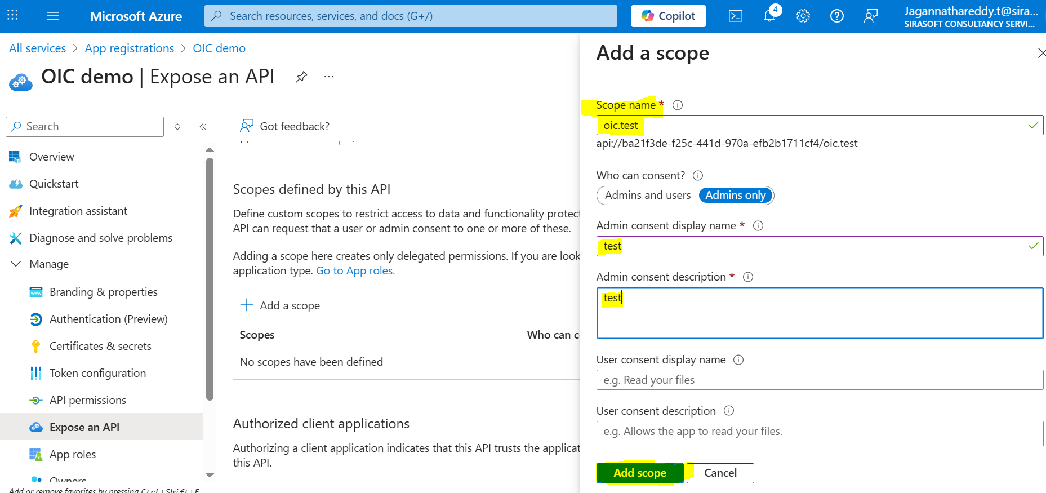Open the ellipsis more options menu
The image size is (1046, 493).
[x=329, y=77]
